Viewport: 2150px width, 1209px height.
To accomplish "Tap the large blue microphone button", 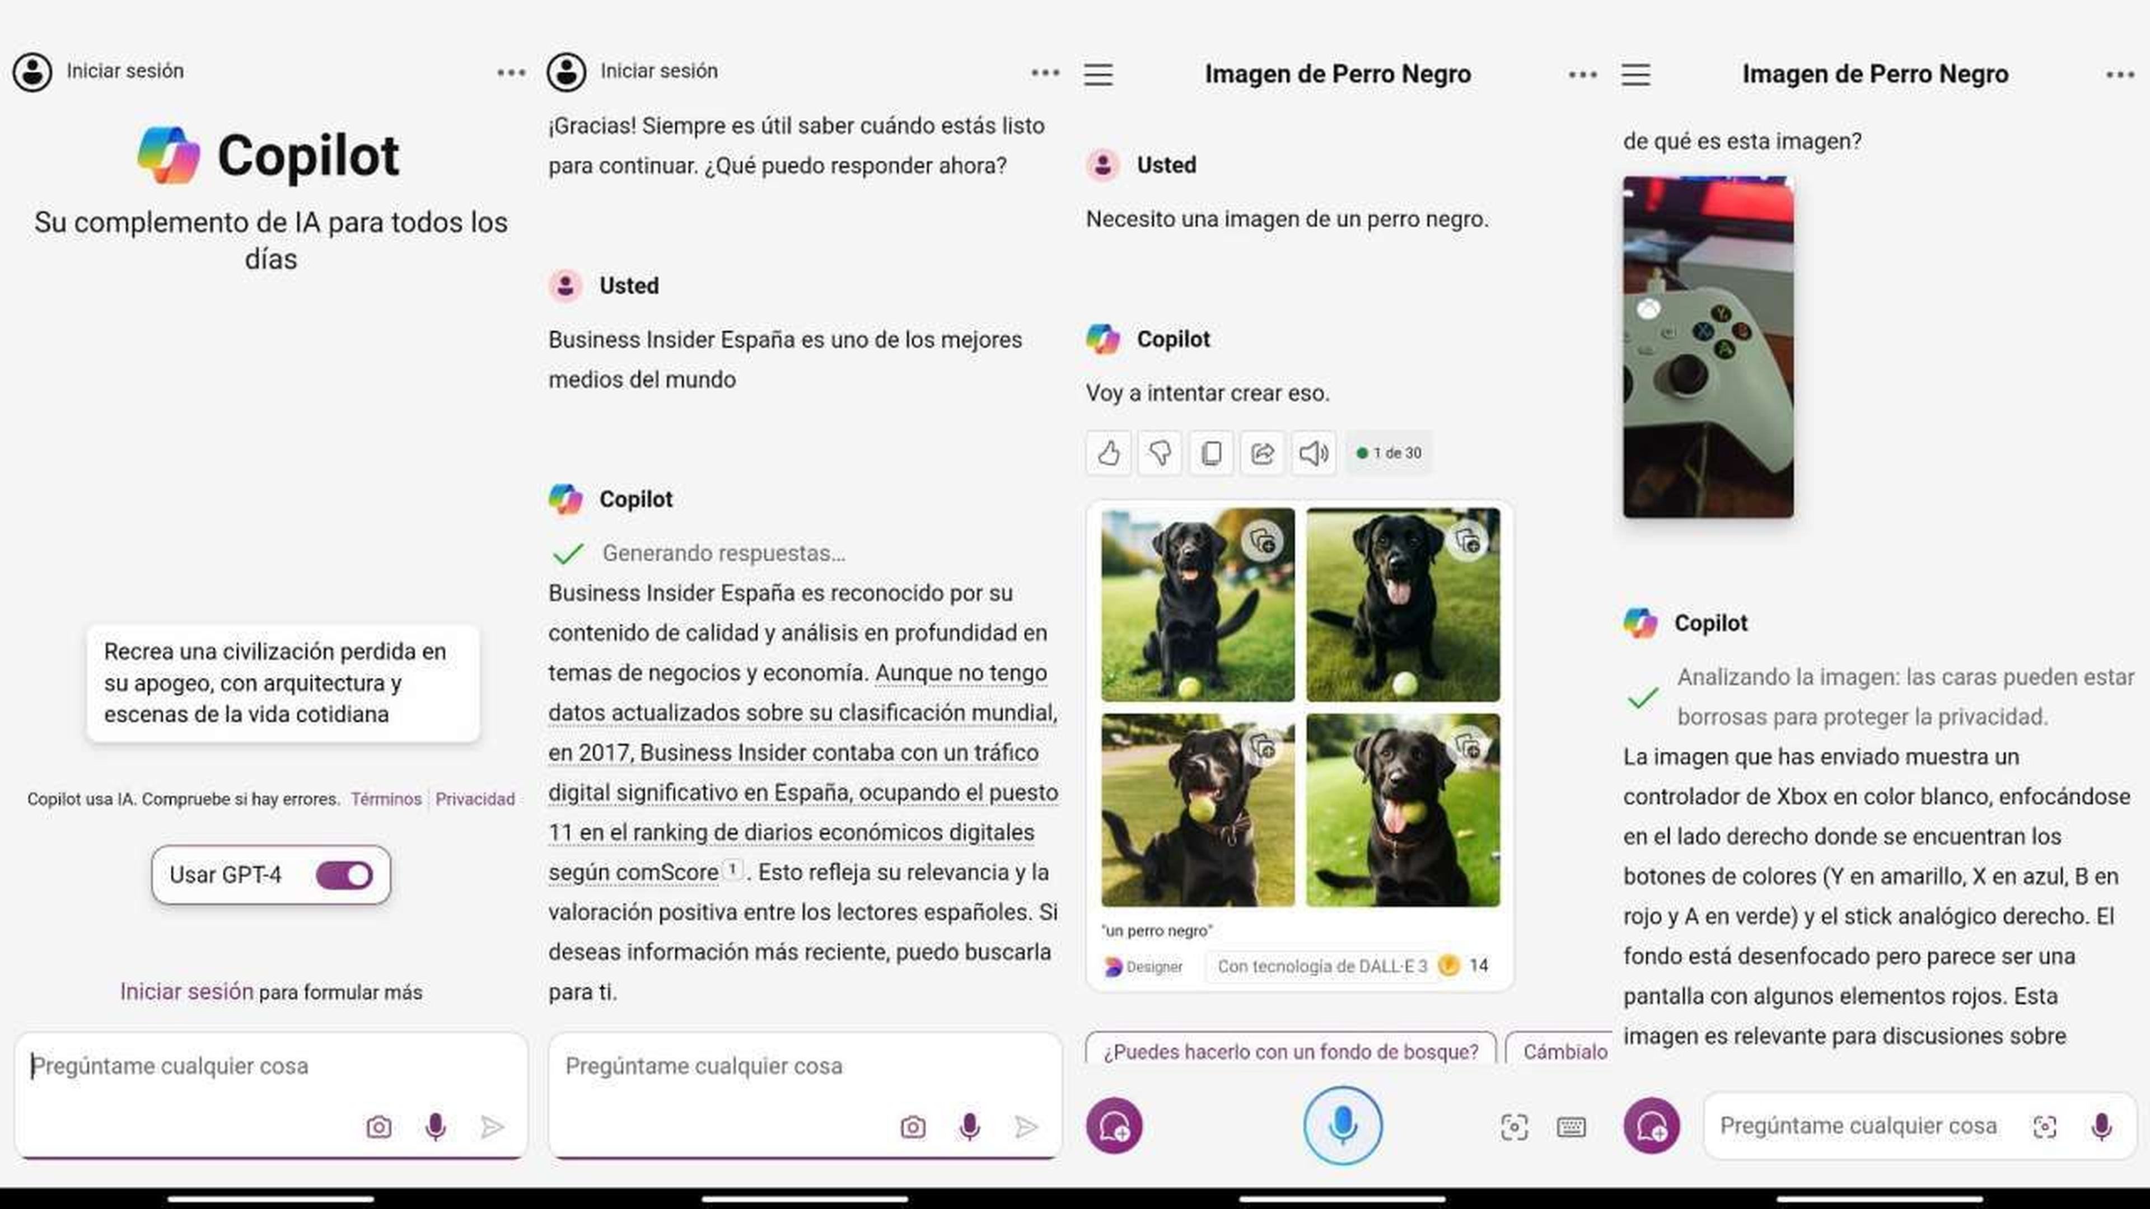I will [x=1343, y=1126].
